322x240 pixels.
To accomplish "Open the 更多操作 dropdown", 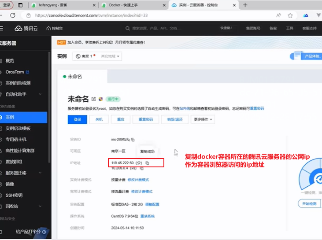I will point(203,119).
